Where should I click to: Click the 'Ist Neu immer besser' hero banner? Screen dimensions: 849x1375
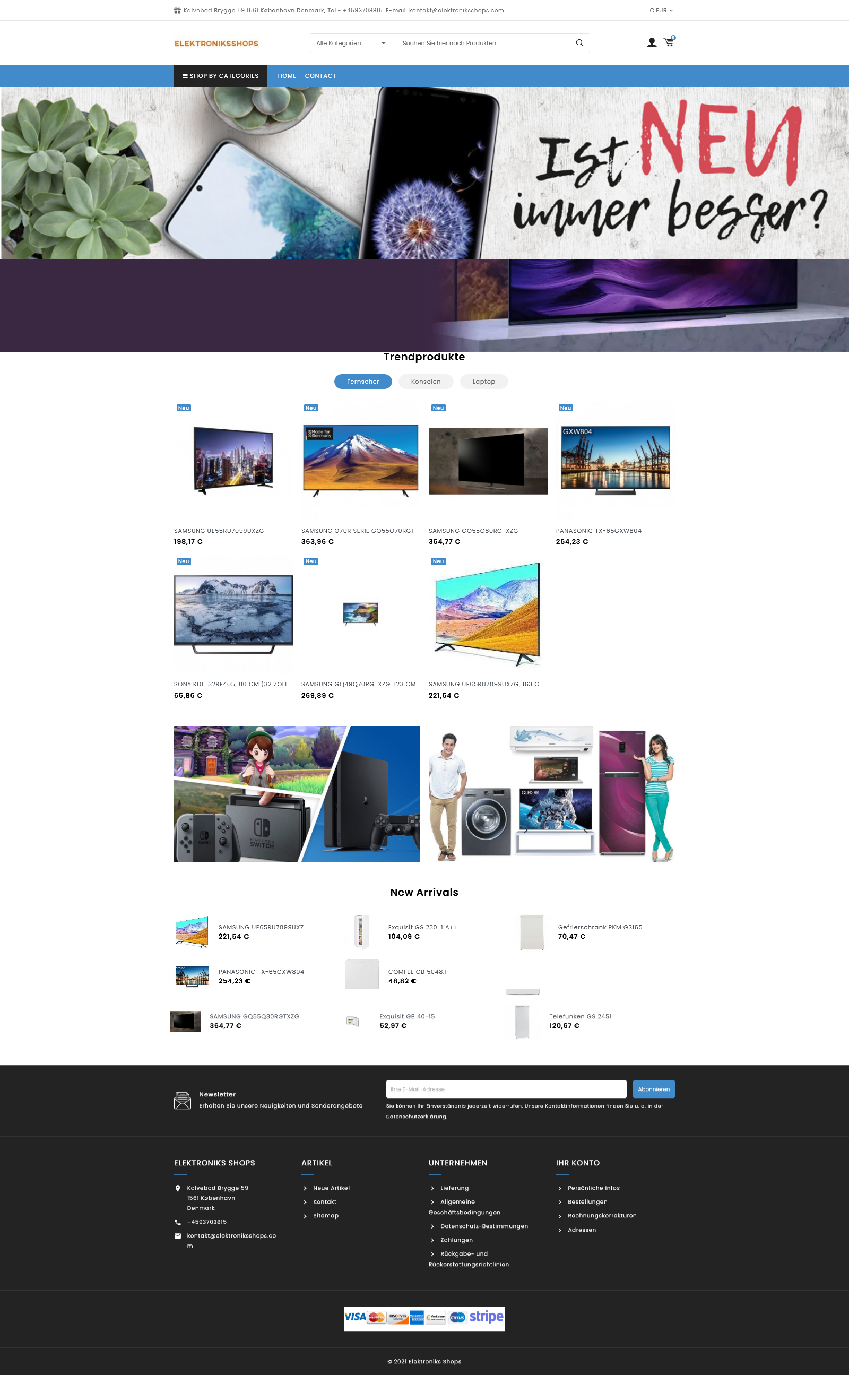[x=424, y=172]
